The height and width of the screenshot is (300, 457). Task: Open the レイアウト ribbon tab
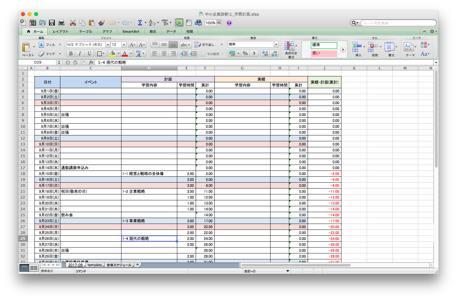click(x=61, y=31)
